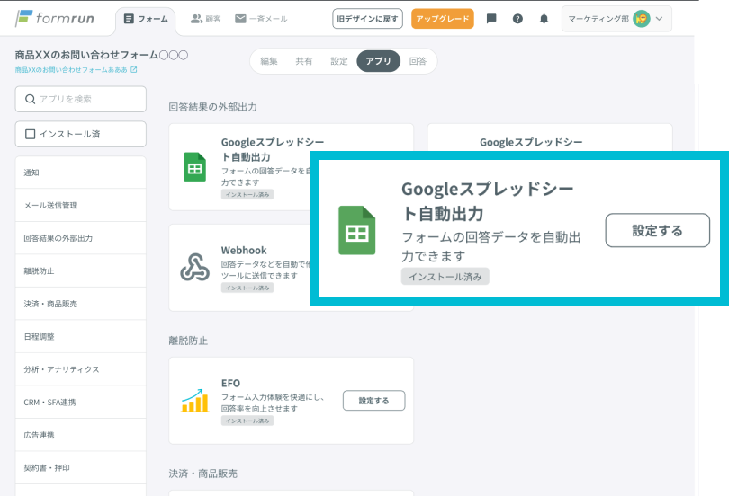Screen dimensions: 729x496
Task: Click the EFO bar chart icon
Action: pos(194,401)
